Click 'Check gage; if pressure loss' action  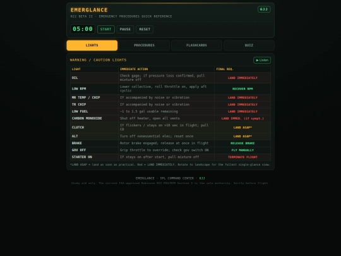[x=162, y=78]
